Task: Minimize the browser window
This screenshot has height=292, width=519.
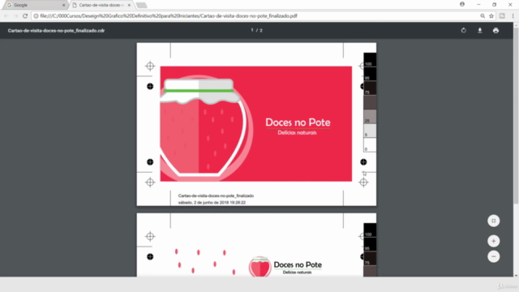Action: click(x=478, y=5)
